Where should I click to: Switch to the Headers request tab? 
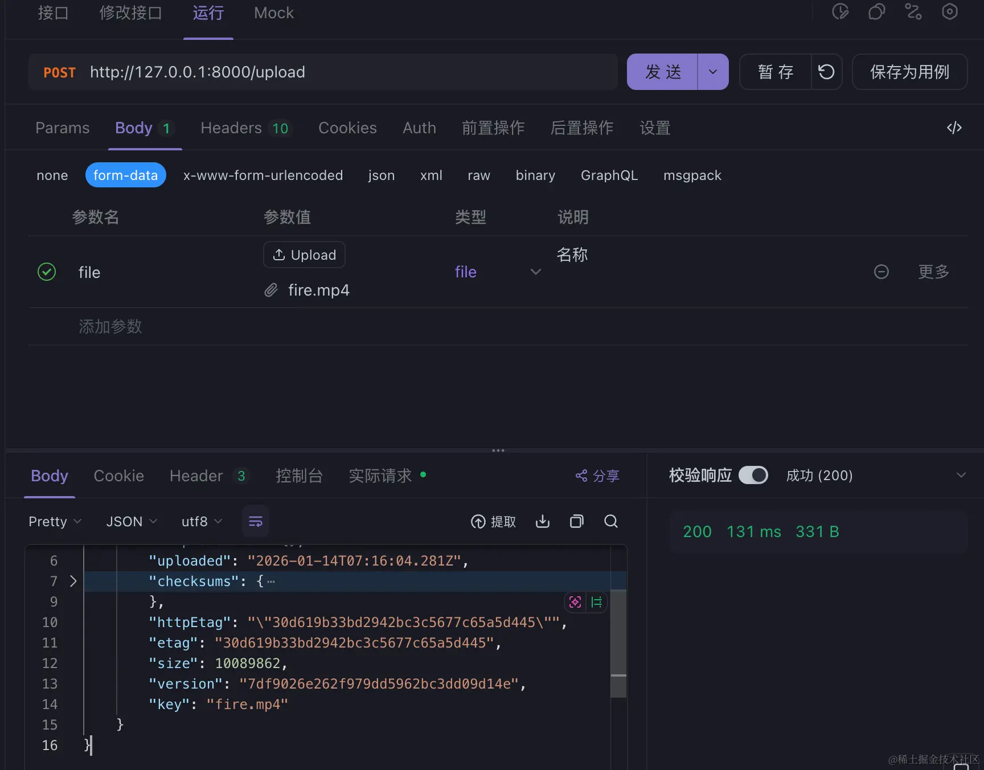[x=231, y=128]
